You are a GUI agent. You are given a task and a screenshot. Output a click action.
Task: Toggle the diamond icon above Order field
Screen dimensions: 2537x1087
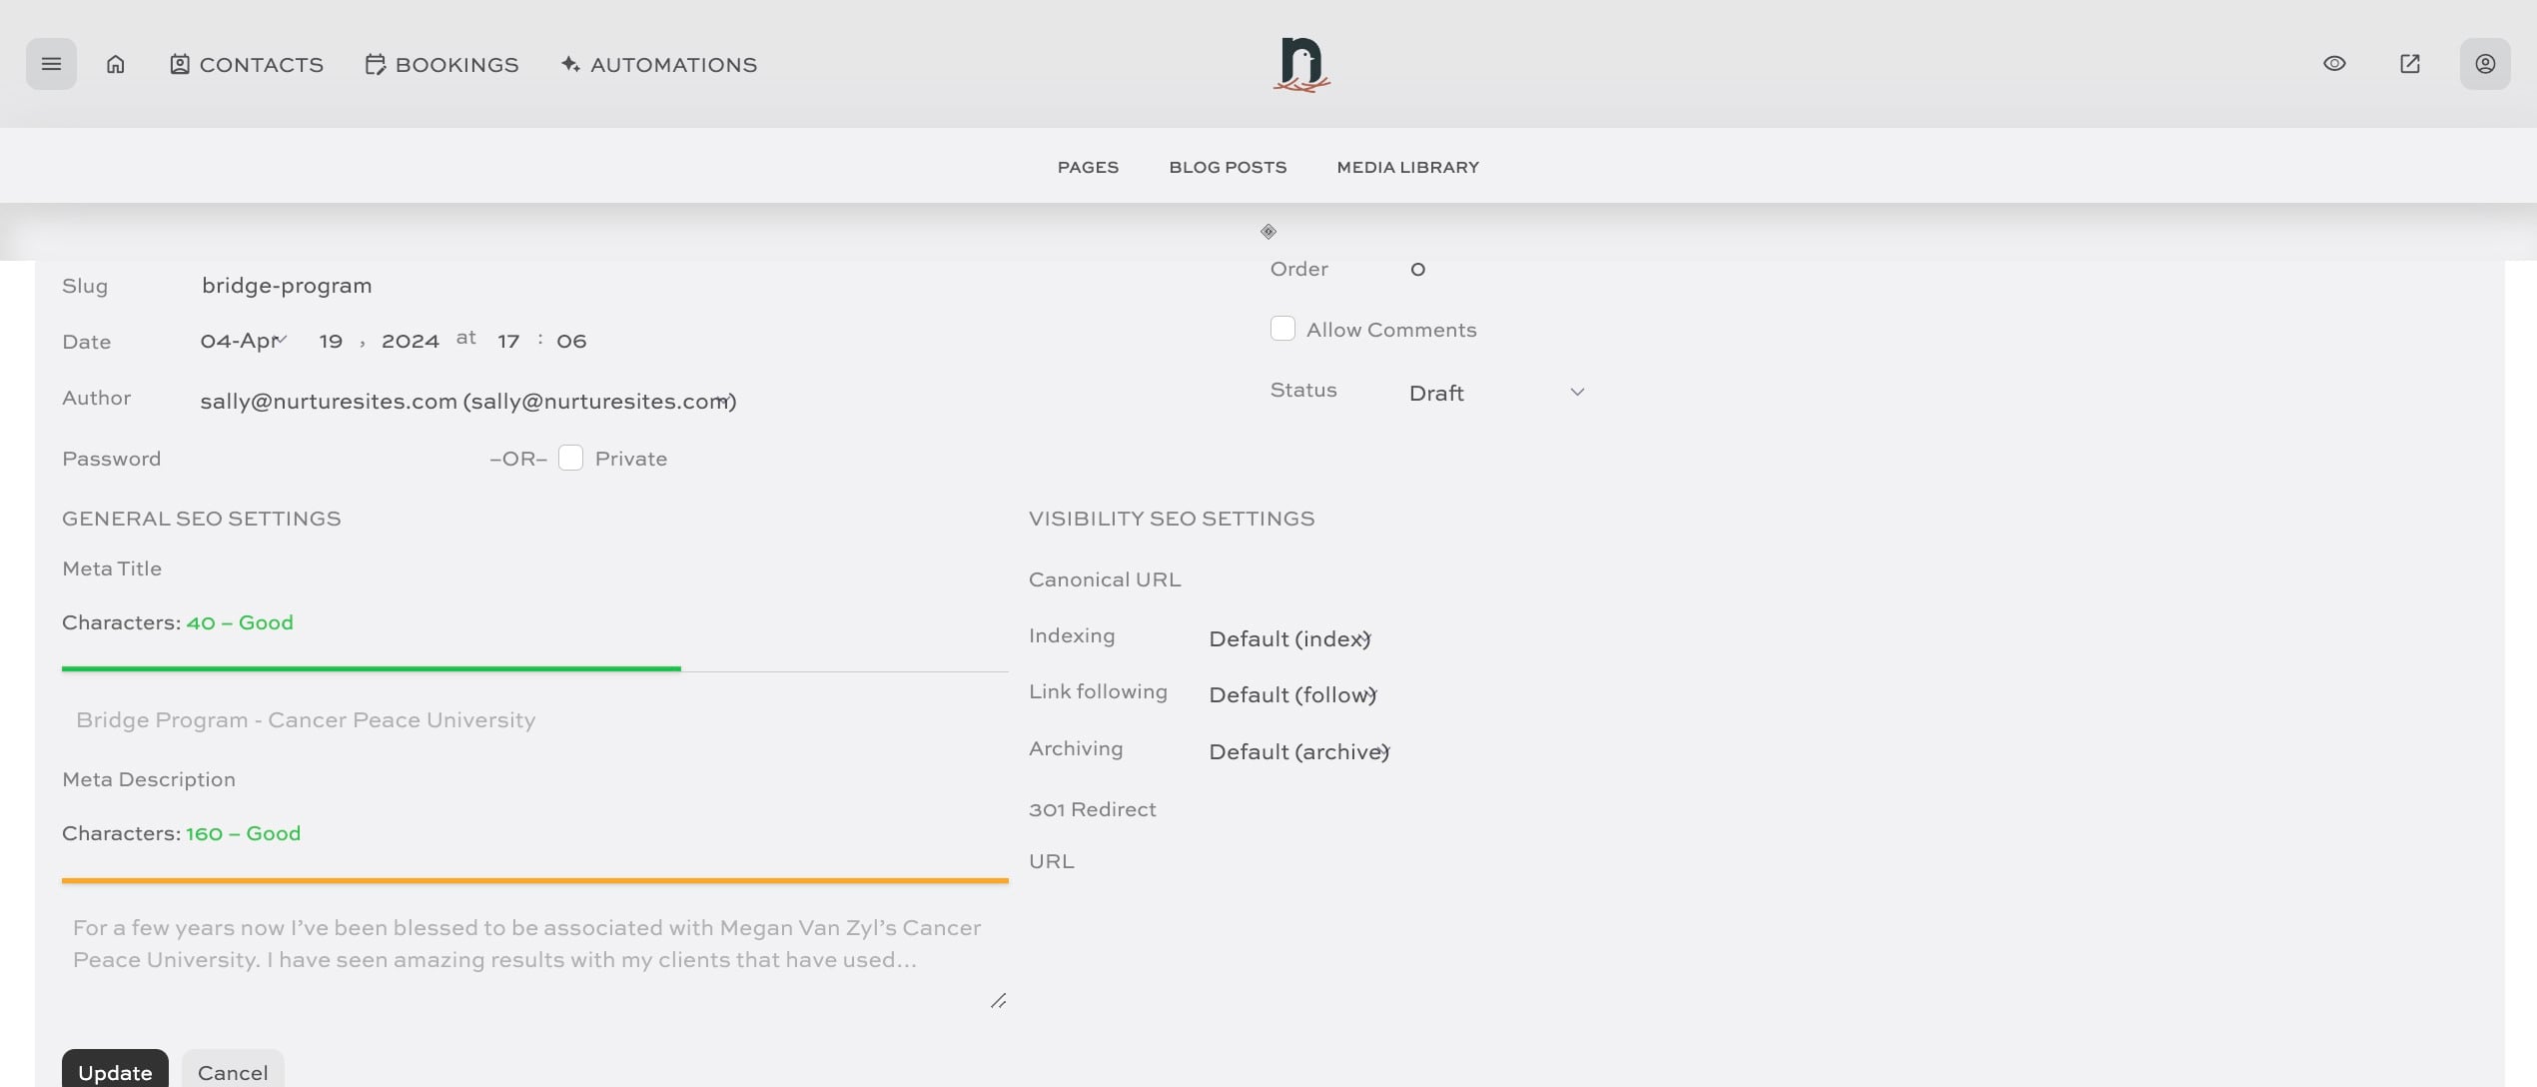[1268, 231]
